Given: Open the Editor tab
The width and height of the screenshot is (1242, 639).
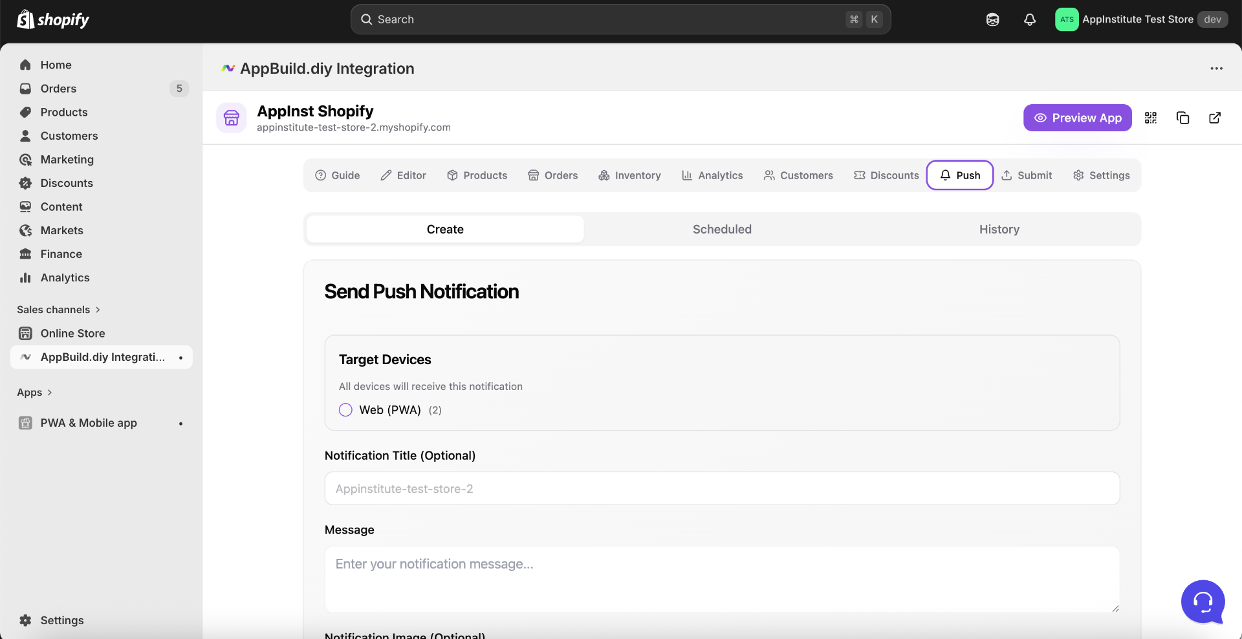Looking at the screenshot, I should point(403,175).
